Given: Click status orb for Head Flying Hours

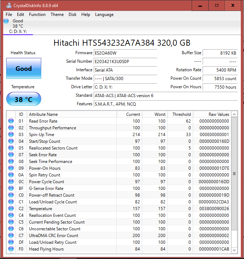Looking at the screenshot, I should (11, 249).
